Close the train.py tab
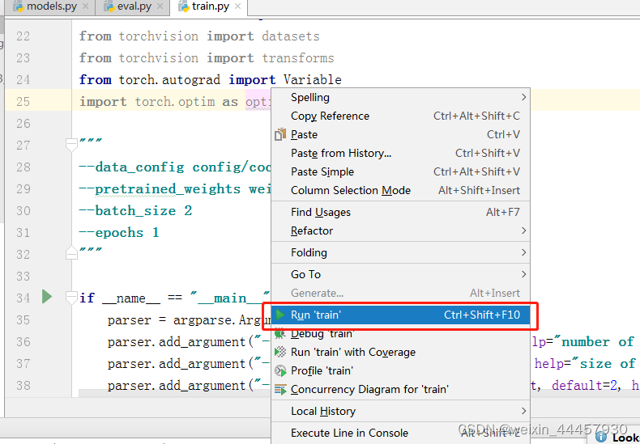 coord(237,6)
